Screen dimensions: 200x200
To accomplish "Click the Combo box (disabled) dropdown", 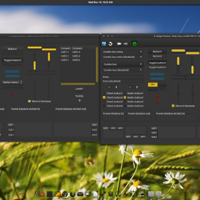I will (x=122, y=70).
